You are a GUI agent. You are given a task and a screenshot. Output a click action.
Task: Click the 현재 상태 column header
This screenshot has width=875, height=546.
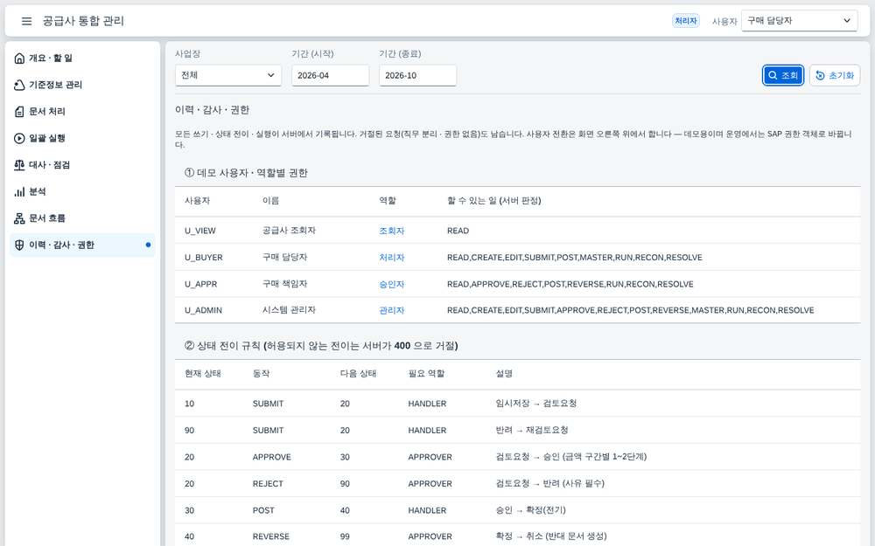(203, 373)
